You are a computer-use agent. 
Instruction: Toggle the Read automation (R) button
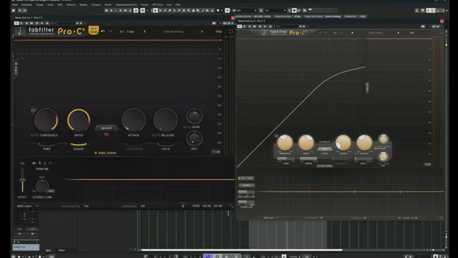point(120,11)
